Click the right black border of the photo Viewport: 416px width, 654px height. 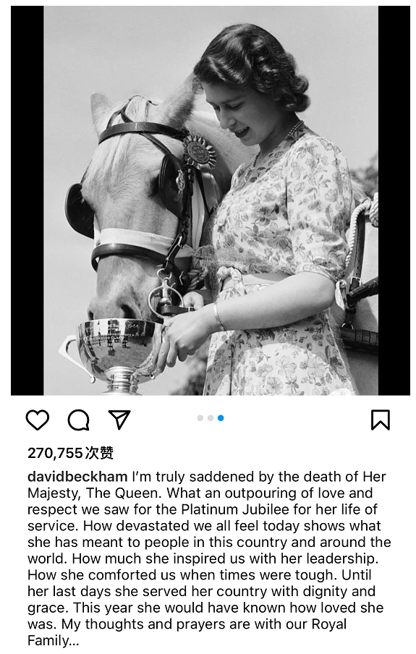click(x=394, y=200)
